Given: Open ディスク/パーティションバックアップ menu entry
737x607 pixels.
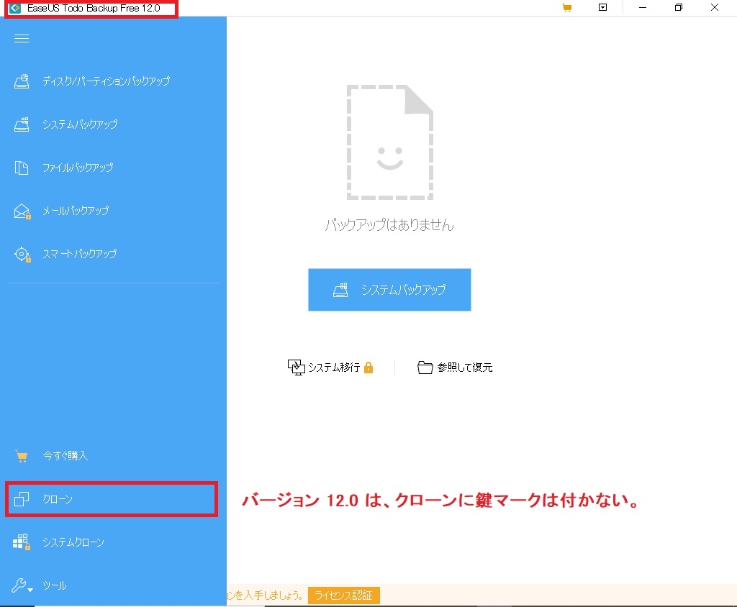Looking at the screenshot, I should click(107, 81).
